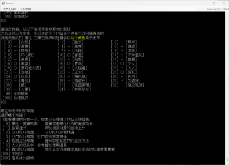This screenshot has width=229, height=165.
Task: Toggle trait [13] 粗野
Action: click(x=71, y=59)
